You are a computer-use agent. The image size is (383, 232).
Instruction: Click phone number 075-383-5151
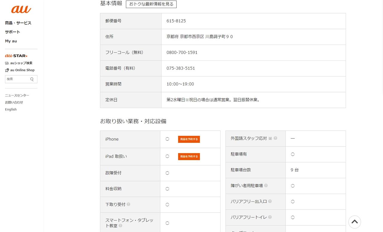pos(181,68)
